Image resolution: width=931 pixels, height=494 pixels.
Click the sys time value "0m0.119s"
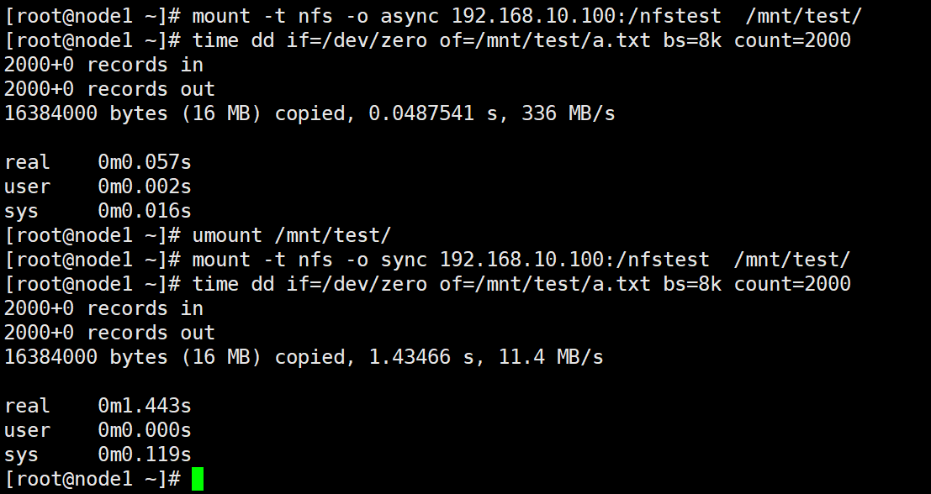click(145, 455)
